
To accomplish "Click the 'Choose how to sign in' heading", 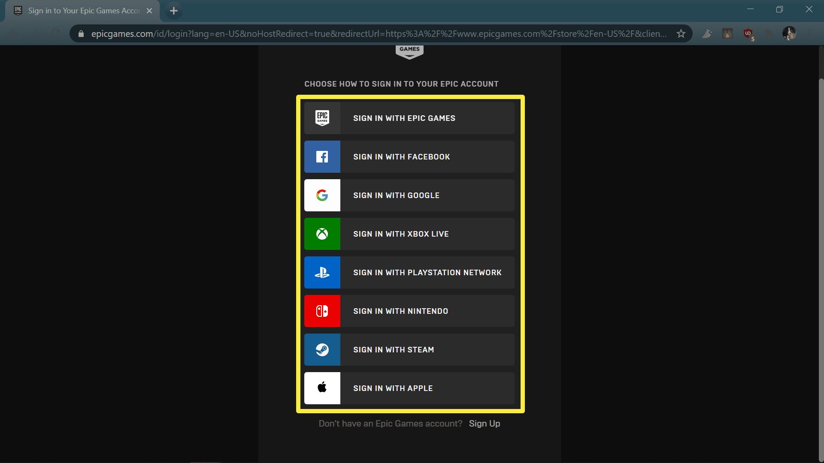I will pyautogui.click(x=401, y=84).
